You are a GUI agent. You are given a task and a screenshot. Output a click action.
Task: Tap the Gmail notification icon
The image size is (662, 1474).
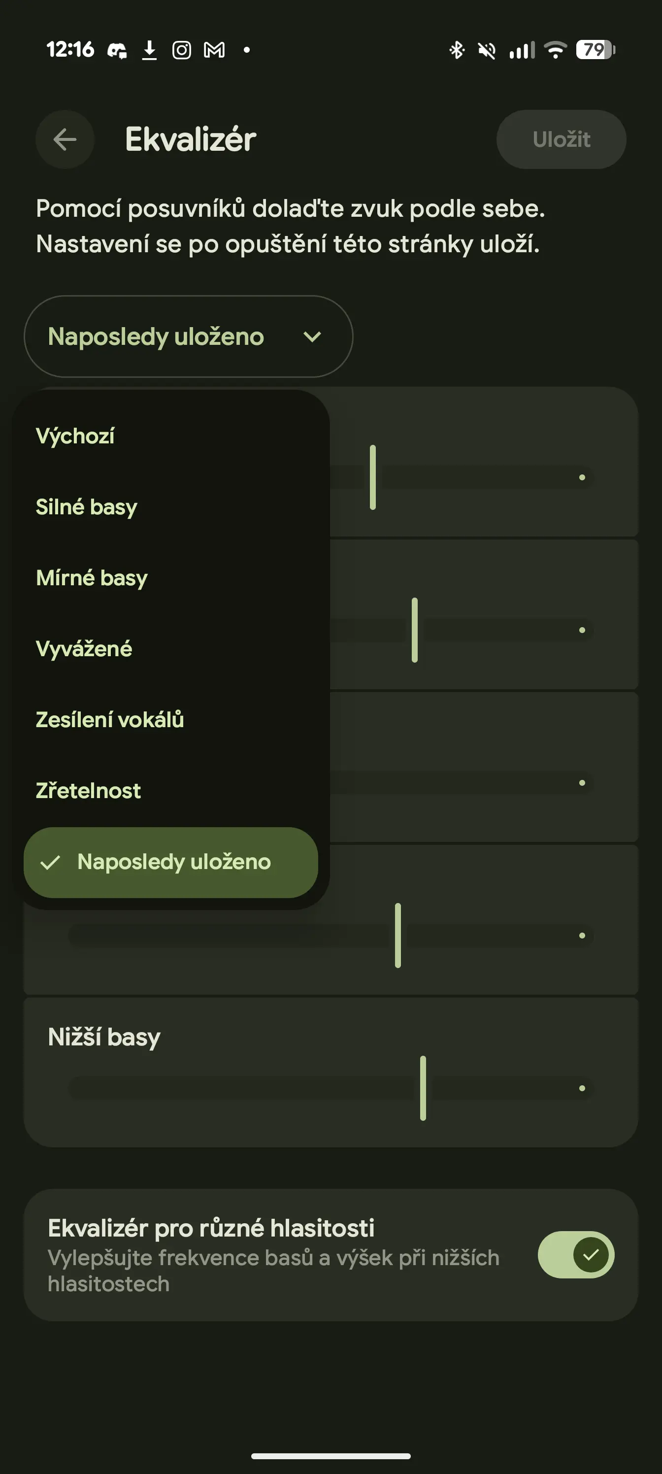[x=214, y=50]
